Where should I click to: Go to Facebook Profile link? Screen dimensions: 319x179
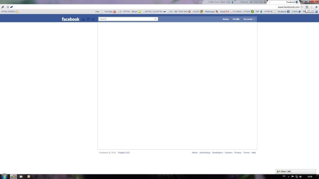[236, 19]
